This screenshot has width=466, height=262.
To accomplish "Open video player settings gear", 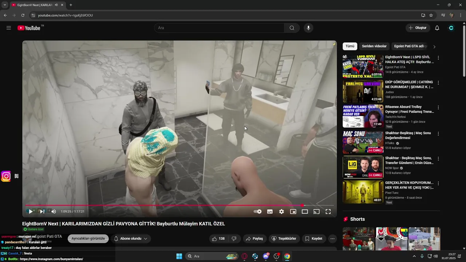I will click(x=281, y=211).
